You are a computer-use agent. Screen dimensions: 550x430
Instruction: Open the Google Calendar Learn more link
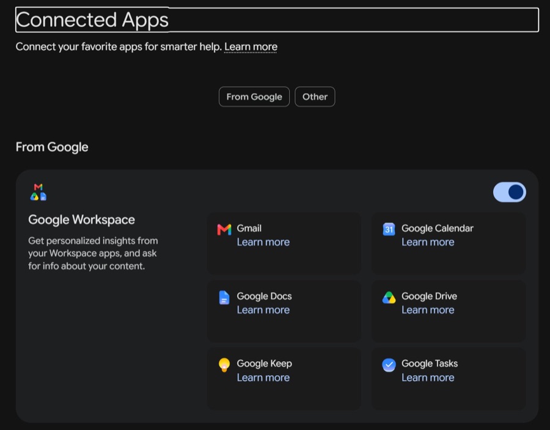tap(428, 242)
